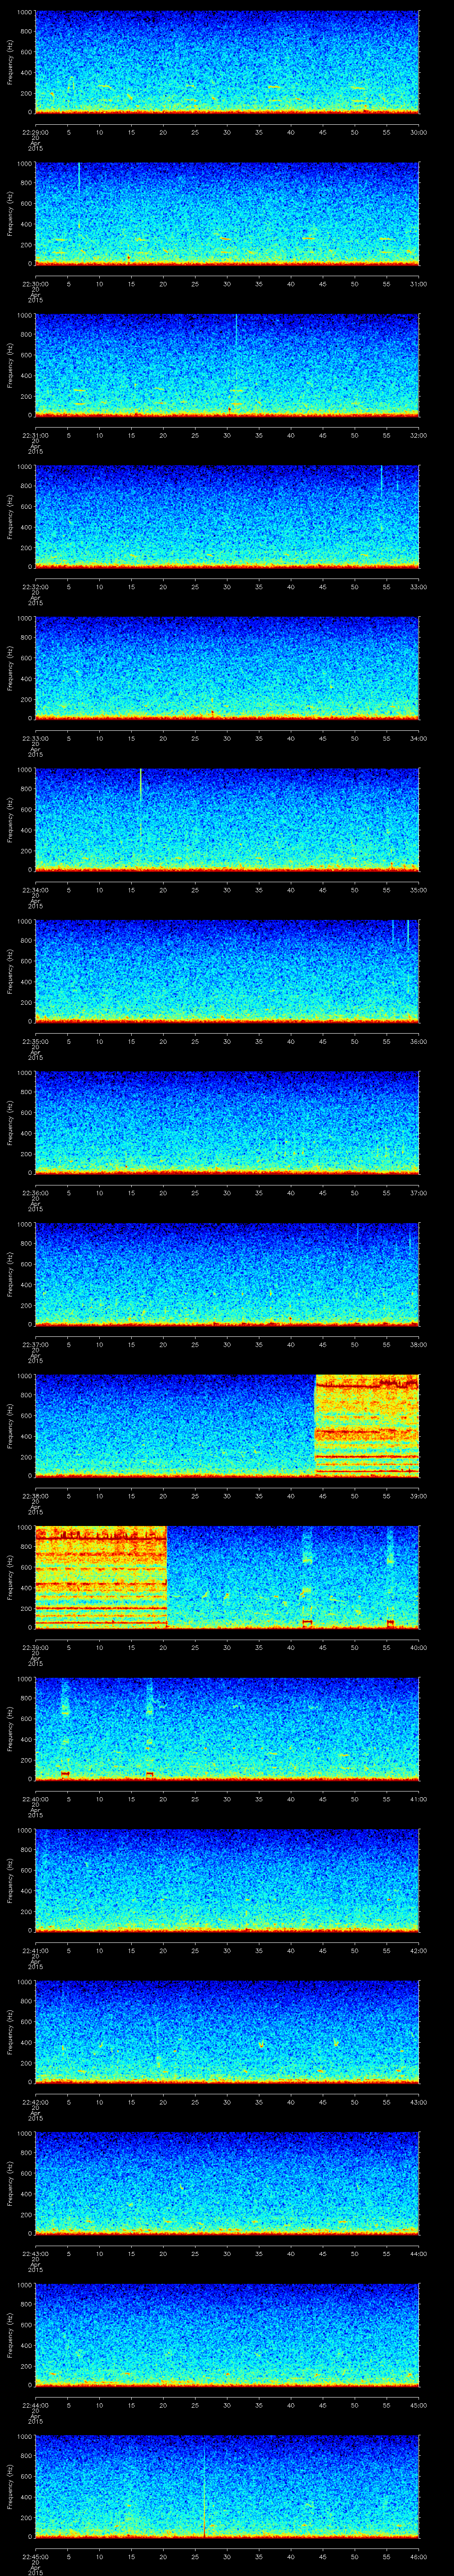Click the 22:32:00 start time label
454x2576 pixels.
[x=35, y=587]
